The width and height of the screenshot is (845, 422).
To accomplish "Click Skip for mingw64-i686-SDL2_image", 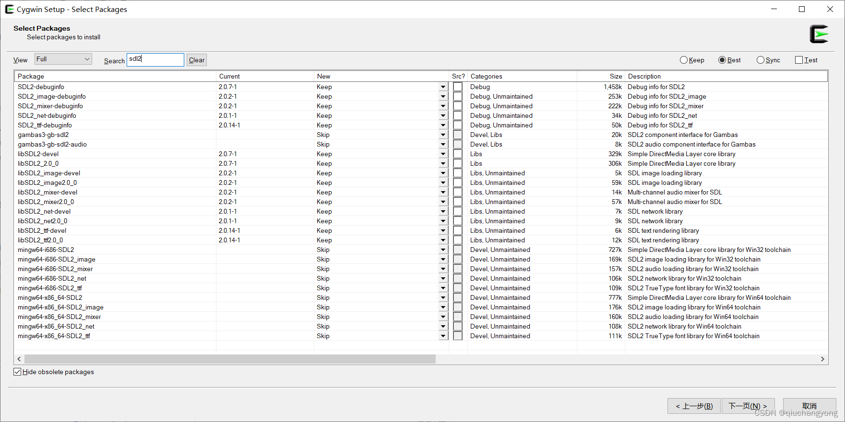I will click(x=323, y=259).
